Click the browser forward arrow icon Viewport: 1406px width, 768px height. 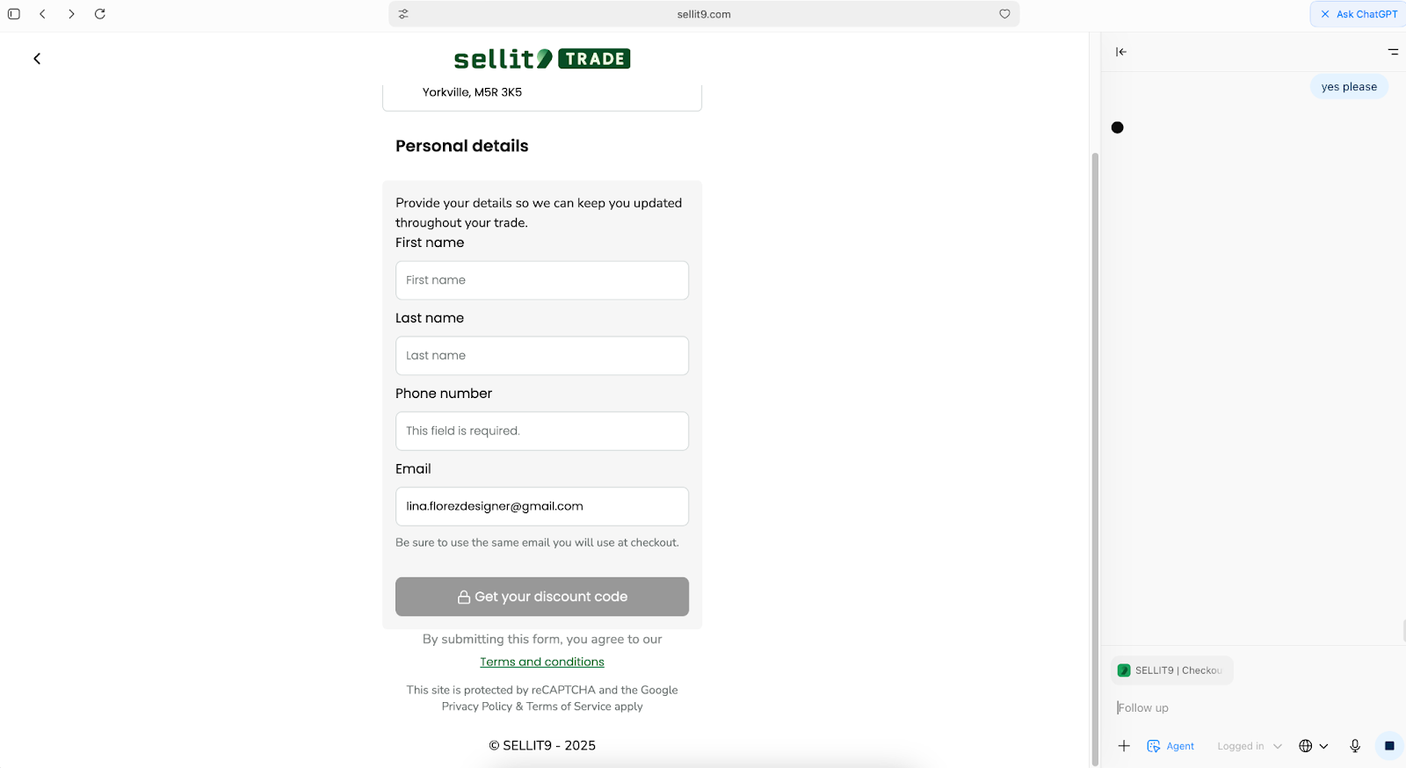(71, 14)
